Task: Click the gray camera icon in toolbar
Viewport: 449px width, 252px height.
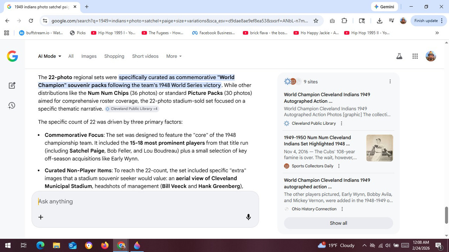Action: point(332,21)
